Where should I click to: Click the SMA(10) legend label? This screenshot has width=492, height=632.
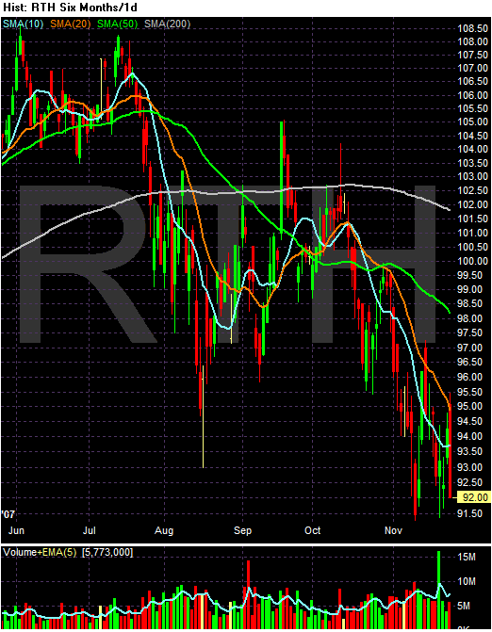pos(23,24)
